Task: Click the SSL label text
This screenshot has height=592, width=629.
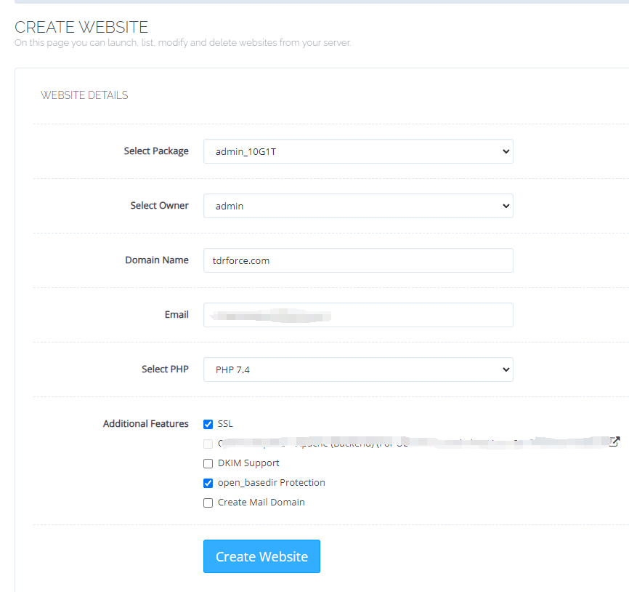Action: click(225, 424)
